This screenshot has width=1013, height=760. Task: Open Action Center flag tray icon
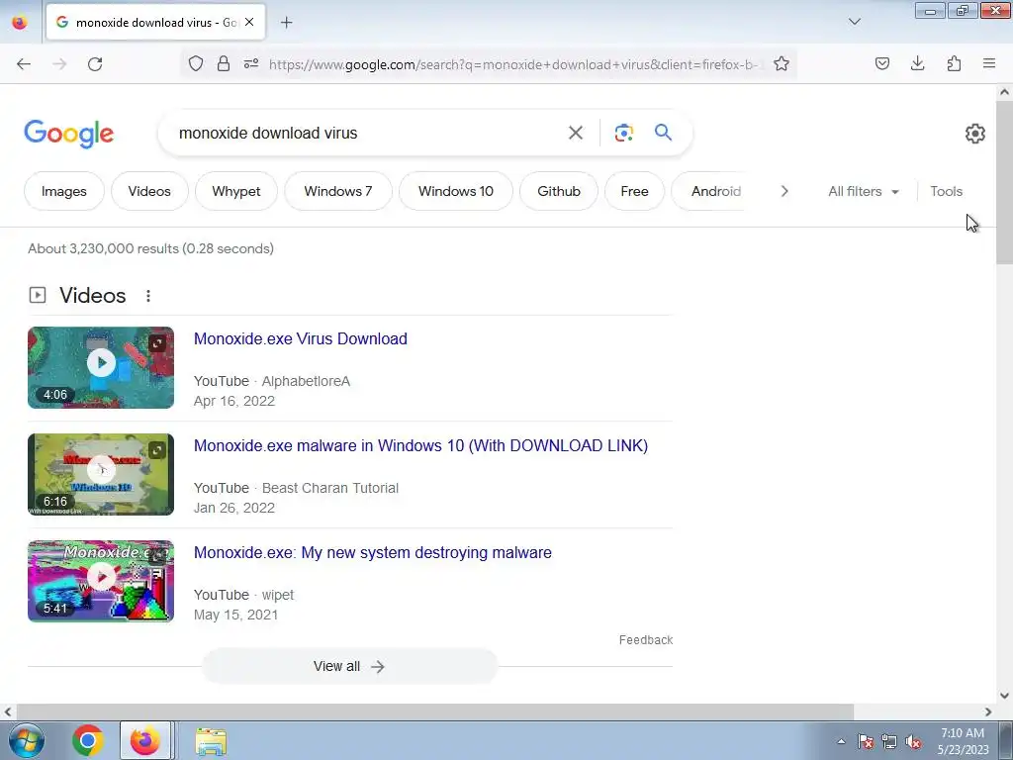pos(866,741)
